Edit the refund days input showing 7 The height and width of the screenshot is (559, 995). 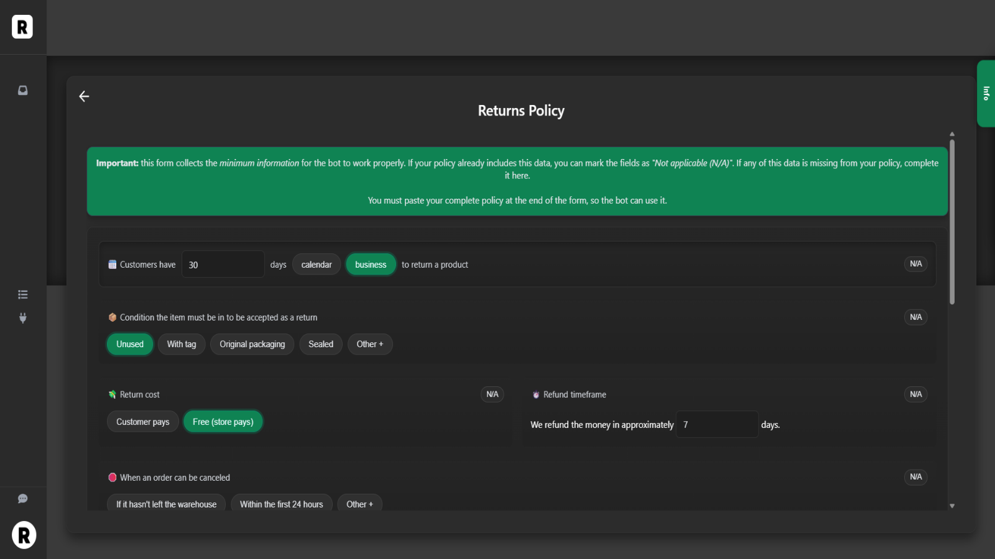click(716, 424)
